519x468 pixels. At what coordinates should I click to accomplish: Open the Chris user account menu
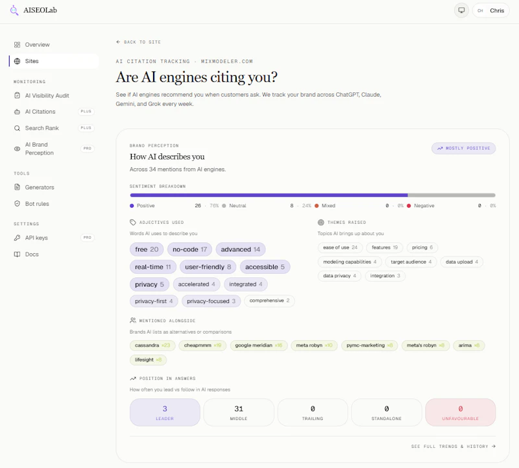click(x=490, y=10)
